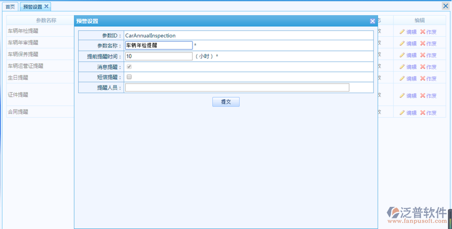This screenshot has height=229, width=452.
Task: Select the 预警设置 tab
Action: (33, 7)
